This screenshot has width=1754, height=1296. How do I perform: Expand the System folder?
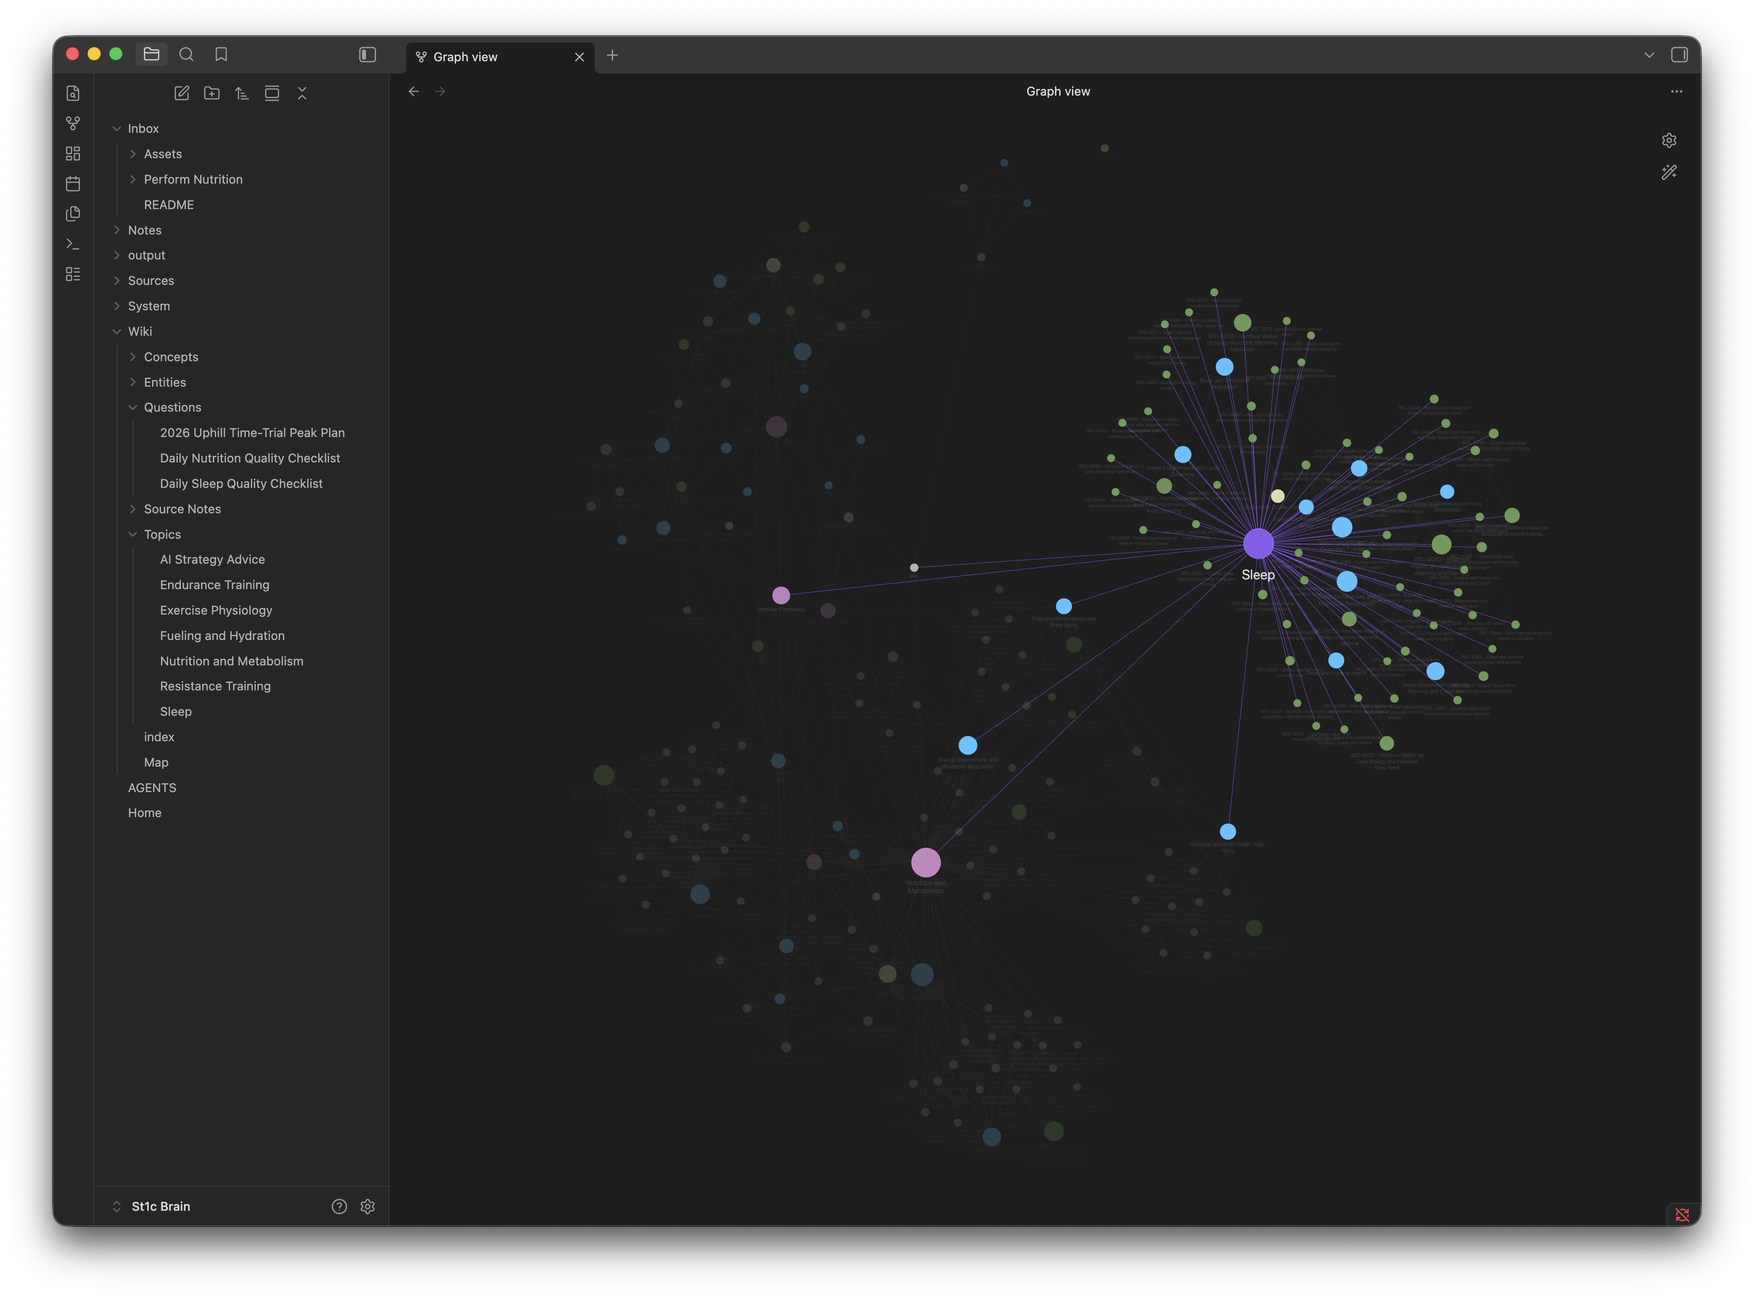[x=117, y=306]
